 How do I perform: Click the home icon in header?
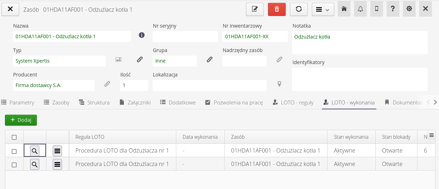344,9
